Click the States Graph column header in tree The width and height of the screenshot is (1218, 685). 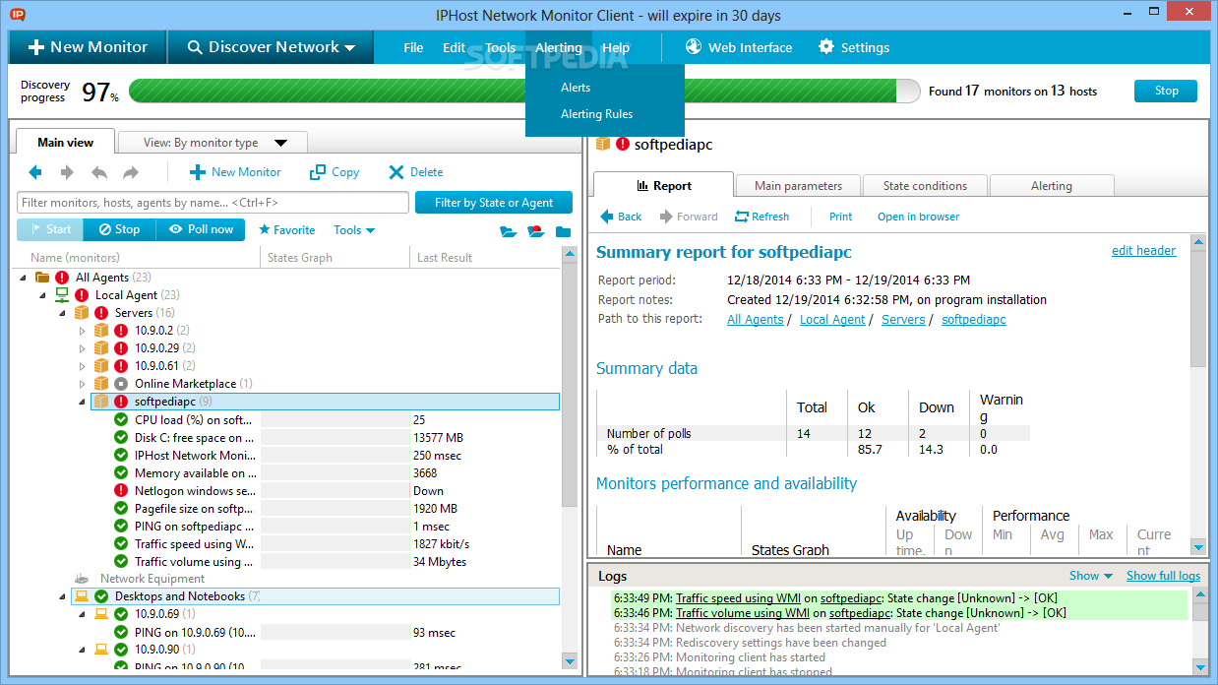coord(335,258)
